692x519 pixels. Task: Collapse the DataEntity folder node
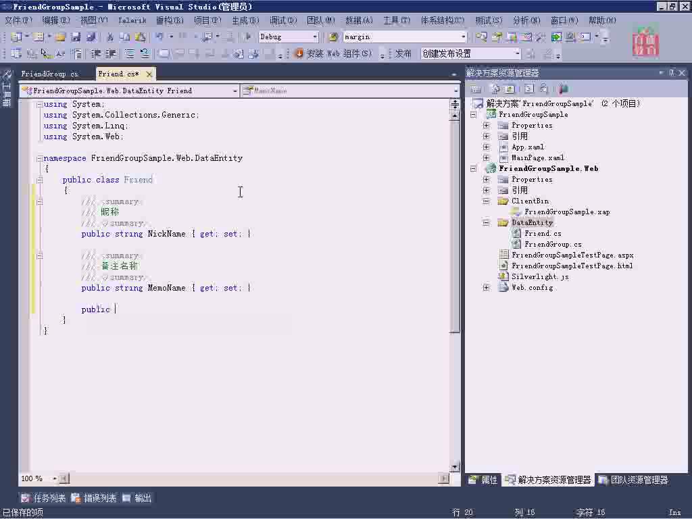coord(487,223)
